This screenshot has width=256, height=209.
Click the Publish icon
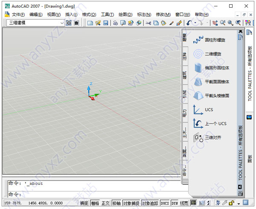click(x=131, y=23)
